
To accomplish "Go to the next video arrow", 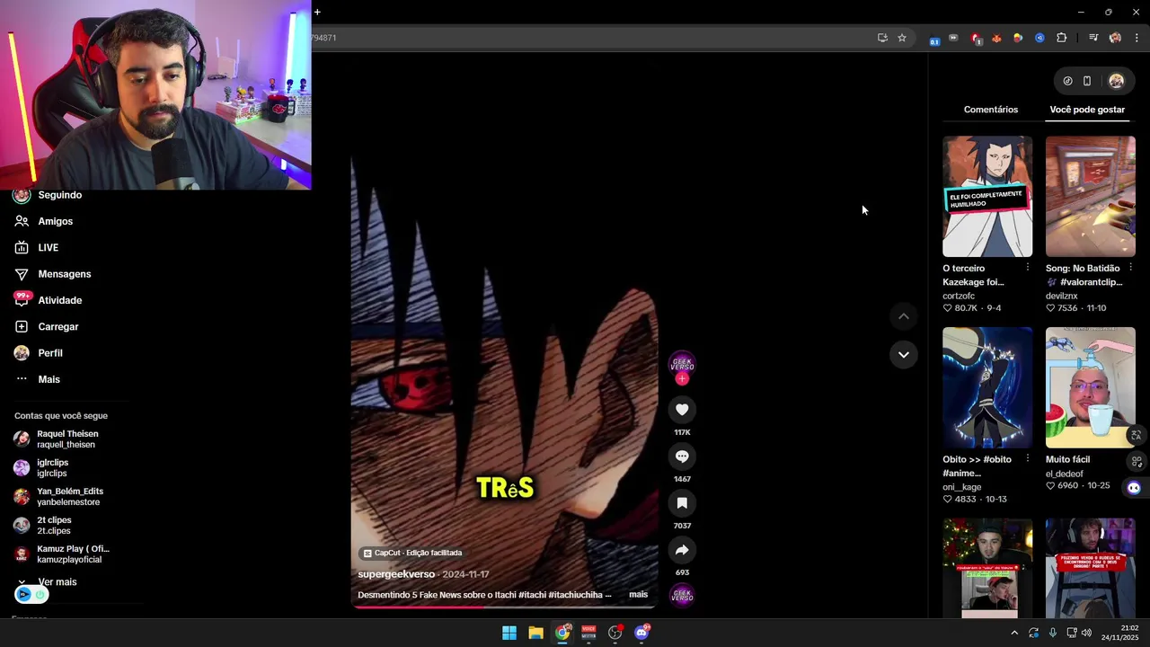I will [904, 354].
